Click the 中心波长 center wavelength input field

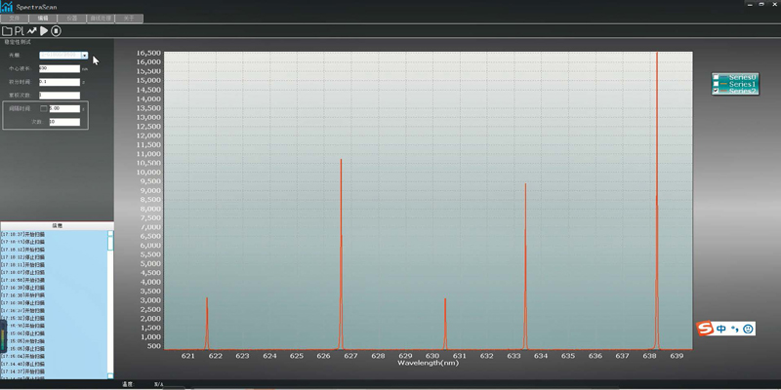tap(59, 68)
